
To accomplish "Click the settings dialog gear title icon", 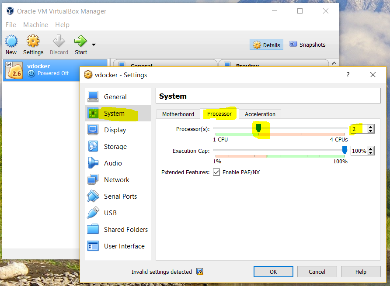I will click(x=88, y=75).
